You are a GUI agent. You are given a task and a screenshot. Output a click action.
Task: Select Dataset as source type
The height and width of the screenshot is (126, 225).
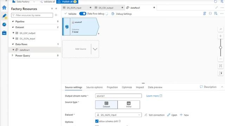pos(106,105)
